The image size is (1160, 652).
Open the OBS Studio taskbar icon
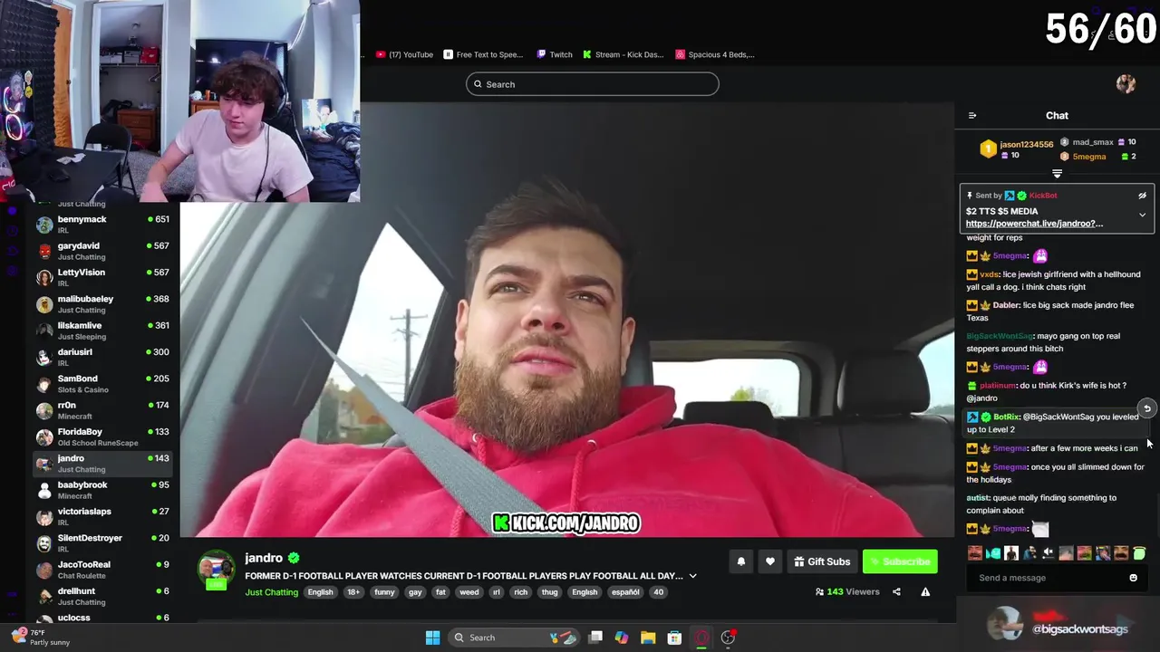coord(728,638)
